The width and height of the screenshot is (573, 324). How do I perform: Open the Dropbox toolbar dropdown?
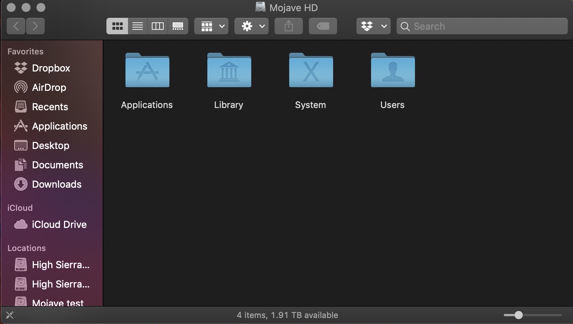[373, 26]
